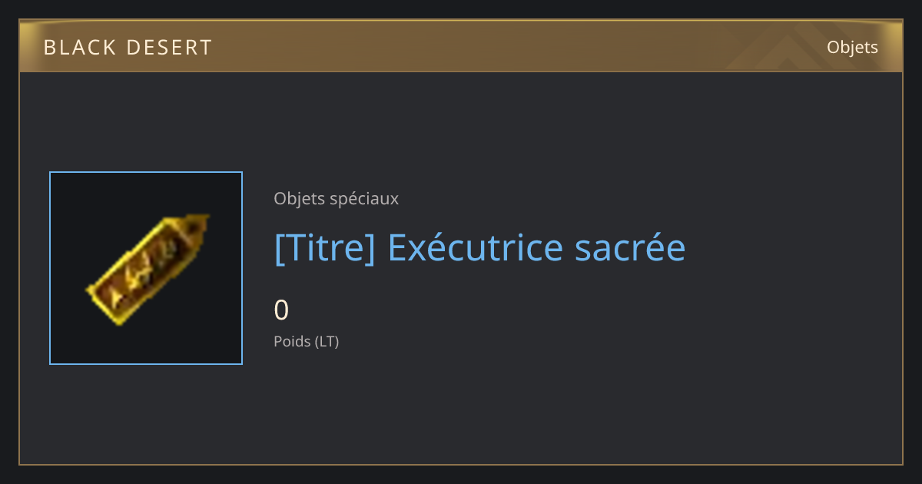This screenshot has height=484, width=922.
Task: Click the pointed tip of gold tag icon
Action: (x=201, y=224)
